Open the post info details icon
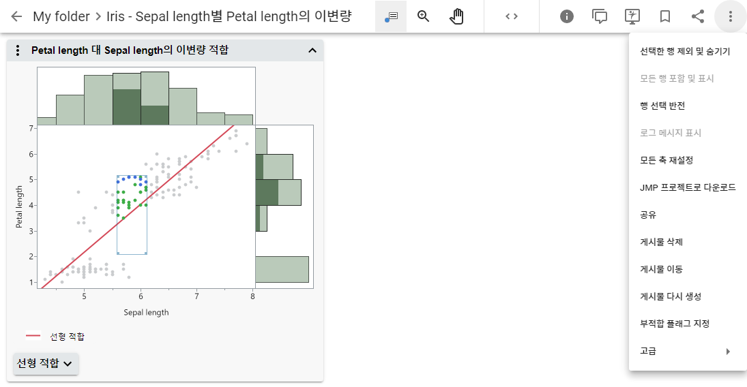747x387 pixels. (x=567, y=16)
